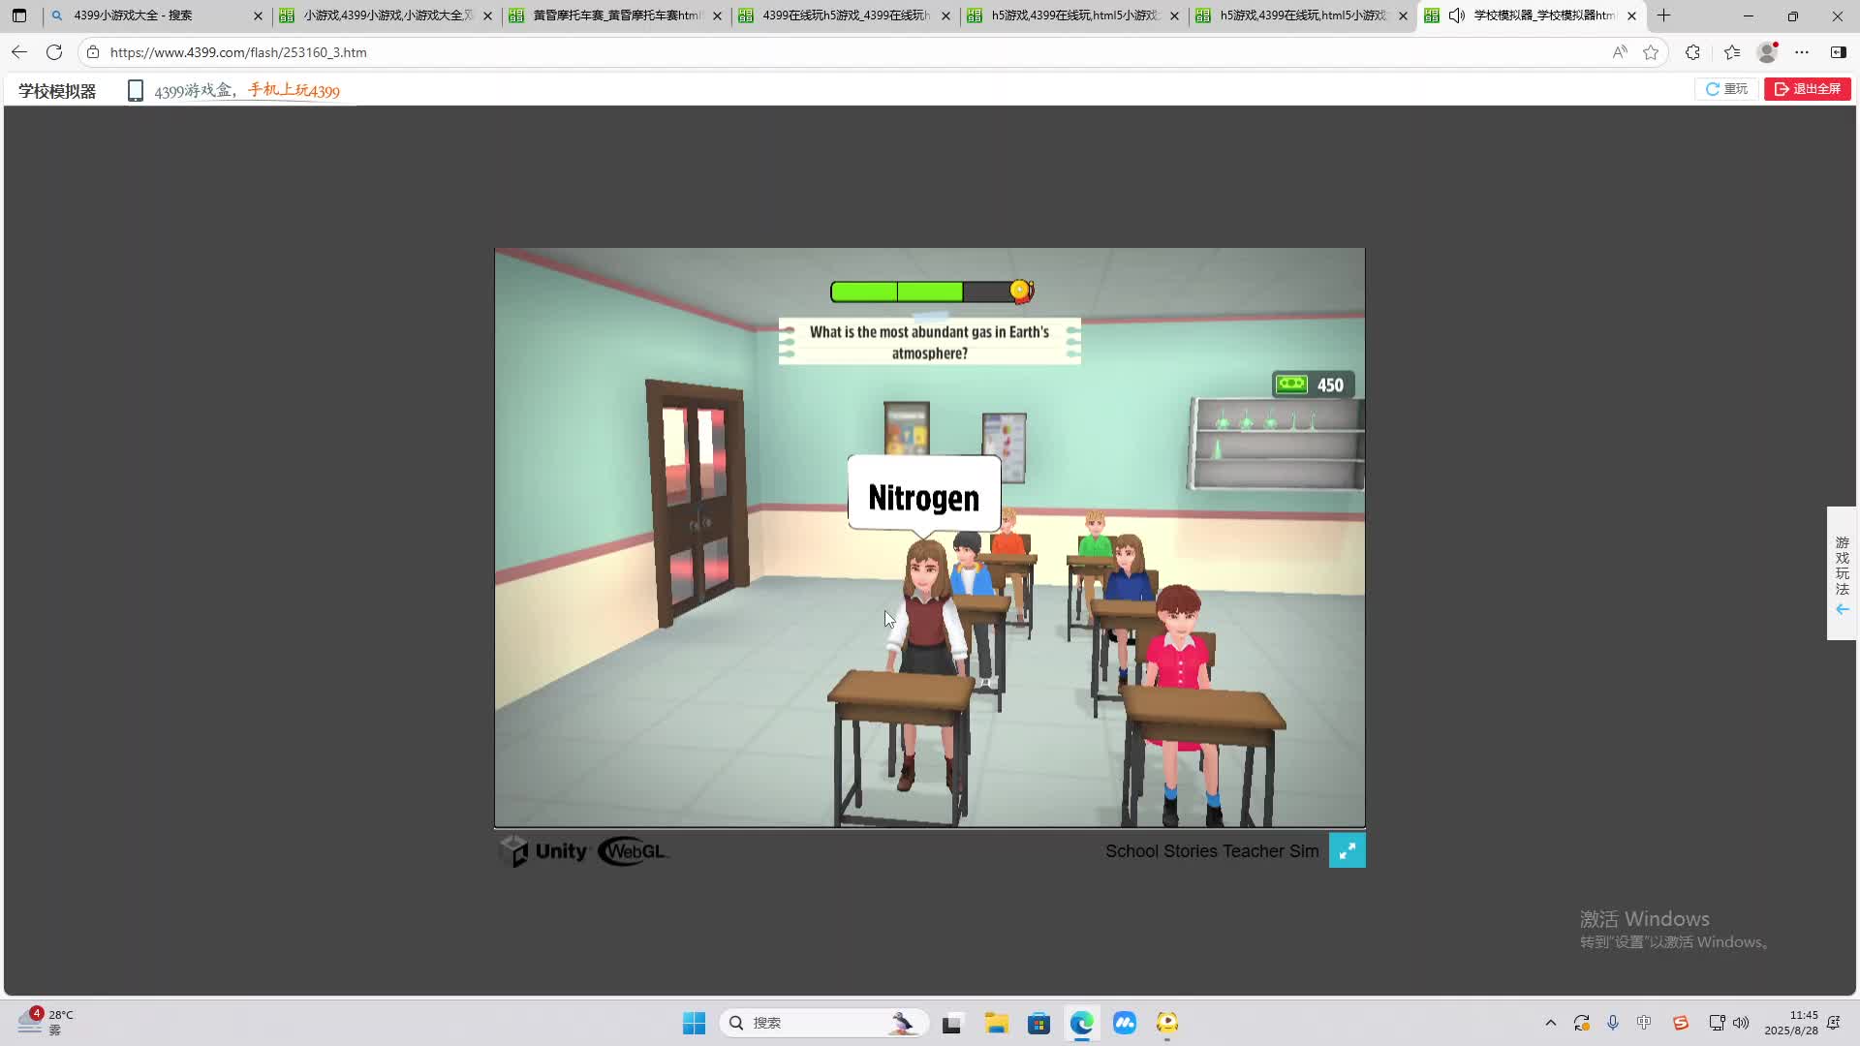Click the game fullscreen expand icon
This screenshot has height=1046, width=1860.
click(1347, 850)
